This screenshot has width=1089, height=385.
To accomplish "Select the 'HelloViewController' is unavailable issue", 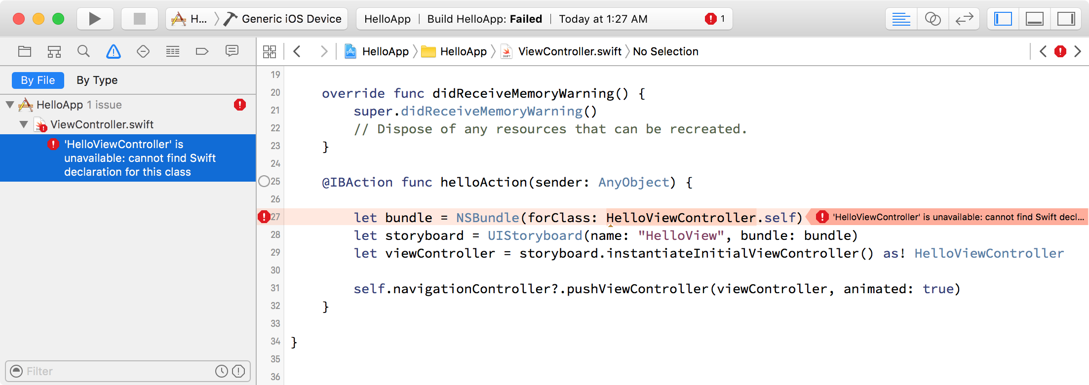I will click(128, 158).
